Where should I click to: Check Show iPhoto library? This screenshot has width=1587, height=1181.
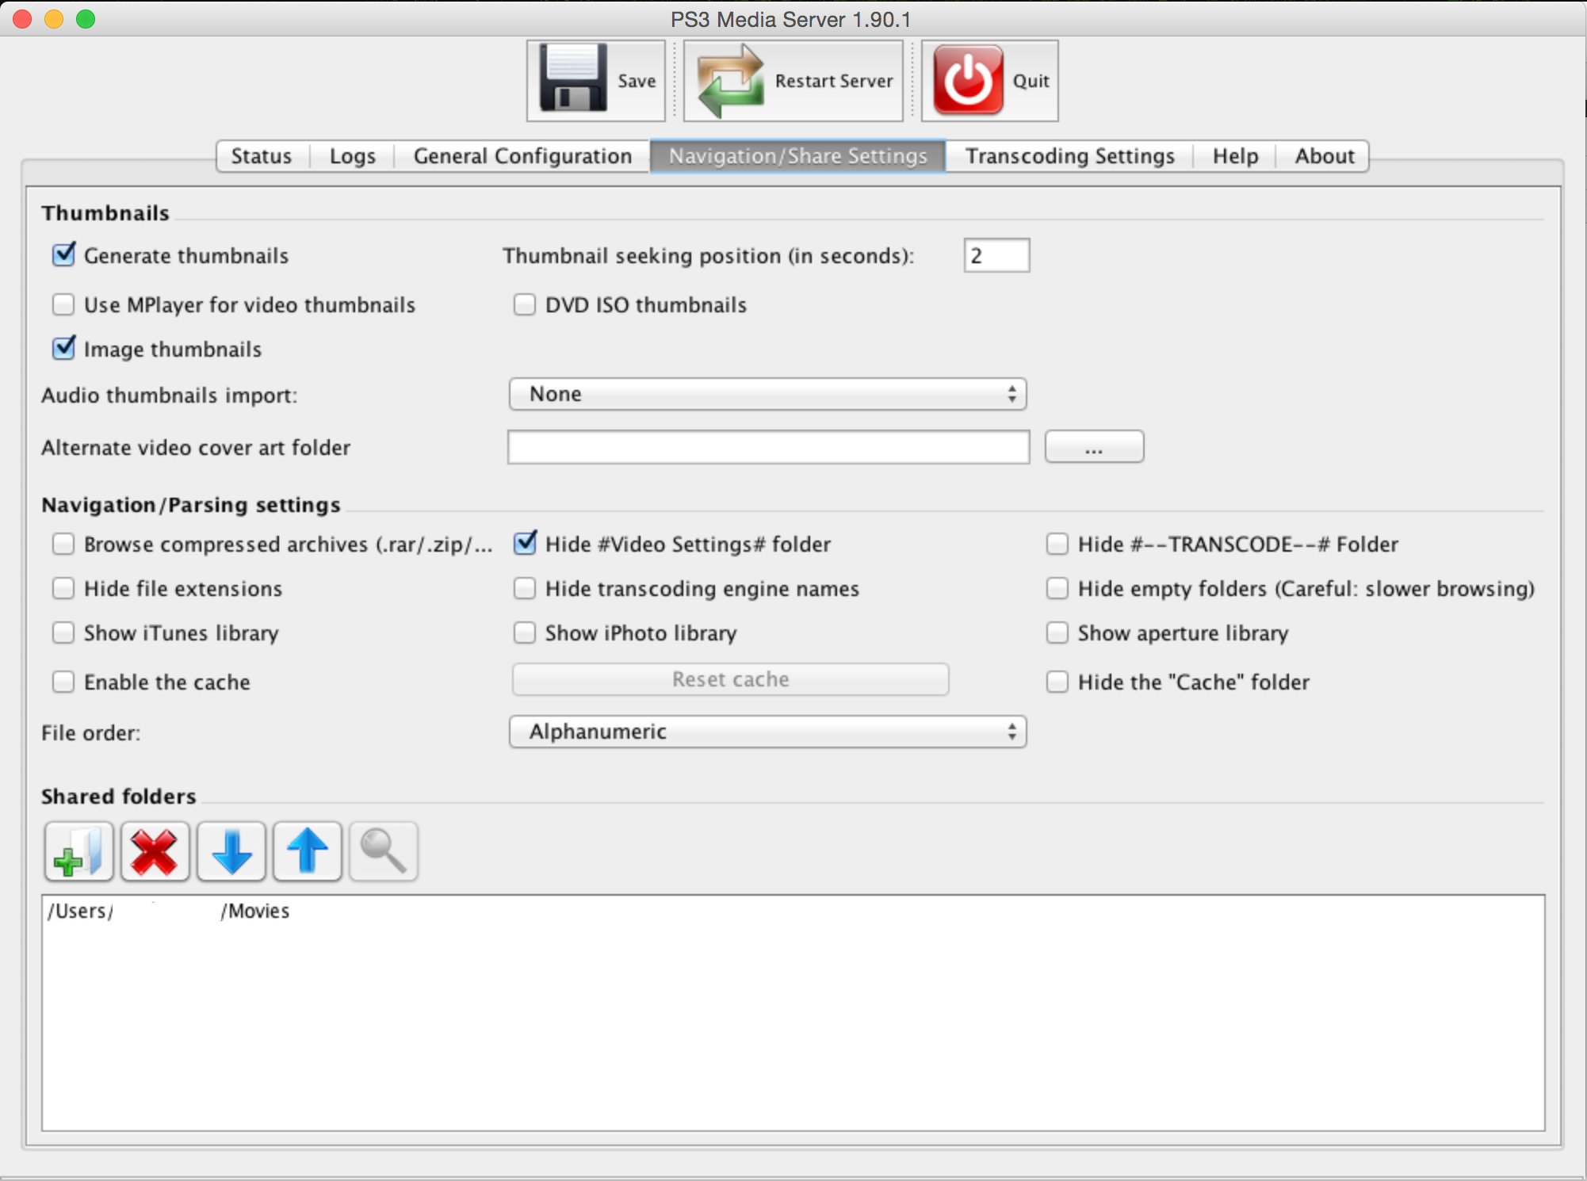point(524,633)
